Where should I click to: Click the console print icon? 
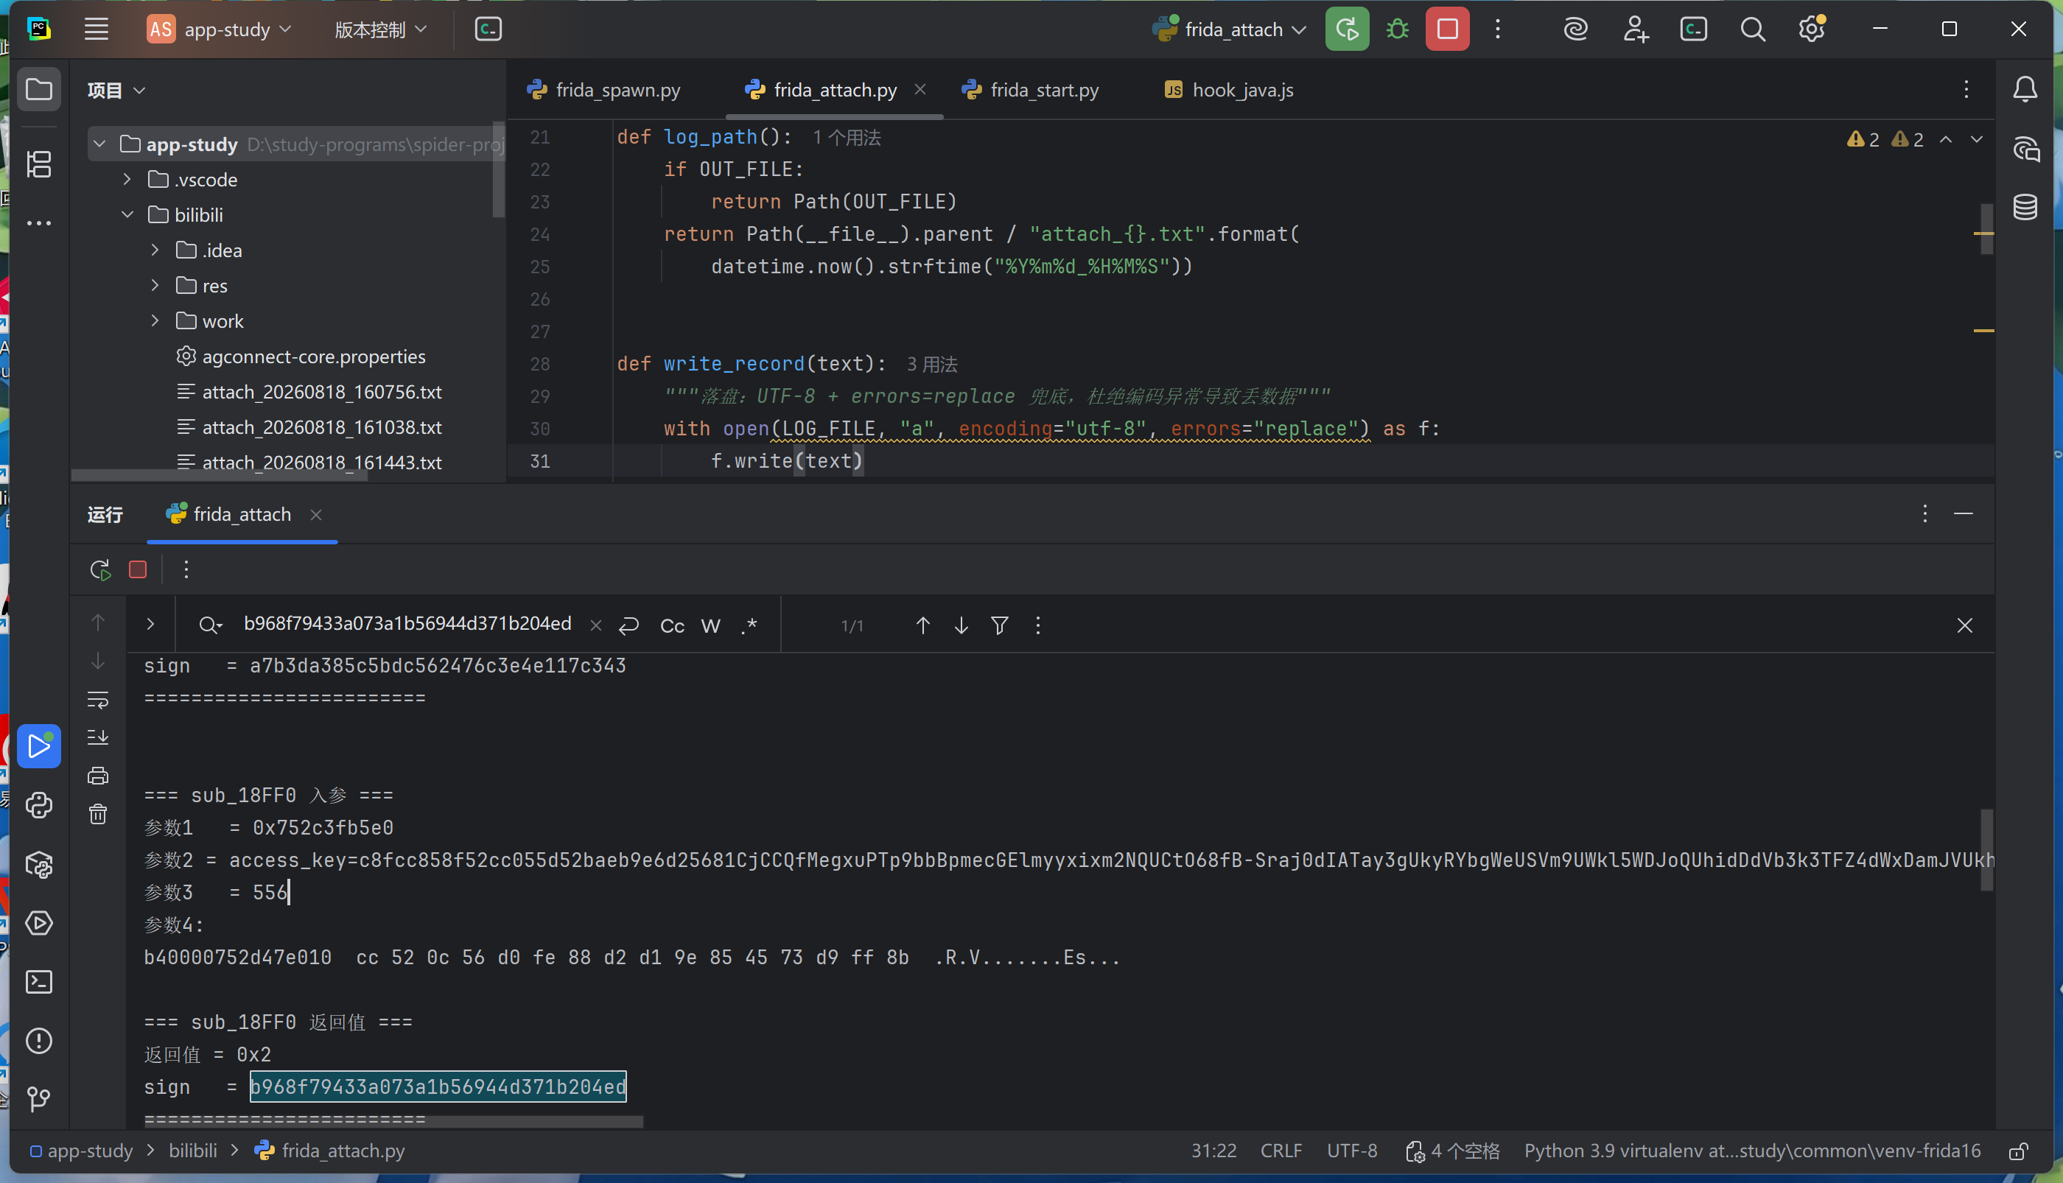pos(97,776)
